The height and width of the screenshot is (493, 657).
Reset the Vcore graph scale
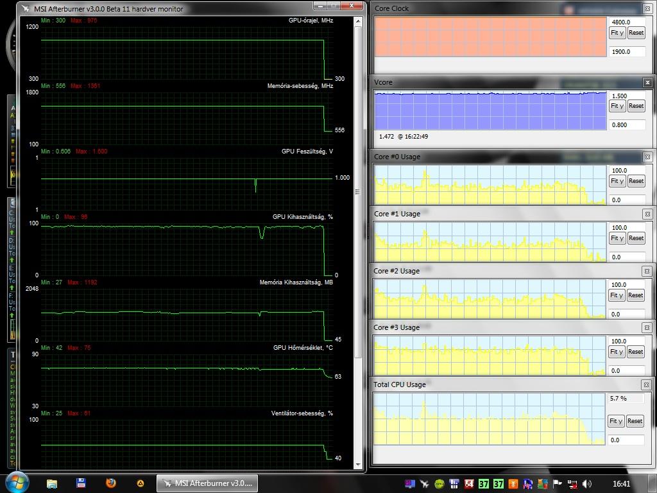(x=636, y=106)
